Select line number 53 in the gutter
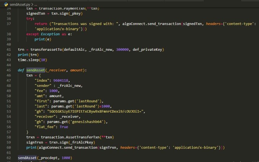The width and height of the screenshot is (259, 162). [9, 112]
